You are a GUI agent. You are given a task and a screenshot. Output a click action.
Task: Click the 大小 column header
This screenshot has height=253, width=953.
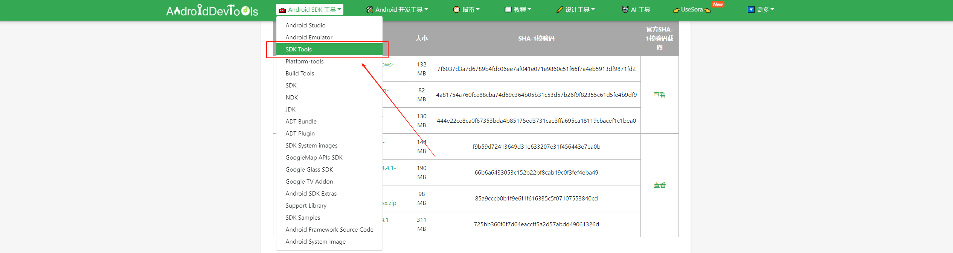click(x=421, y=38)
